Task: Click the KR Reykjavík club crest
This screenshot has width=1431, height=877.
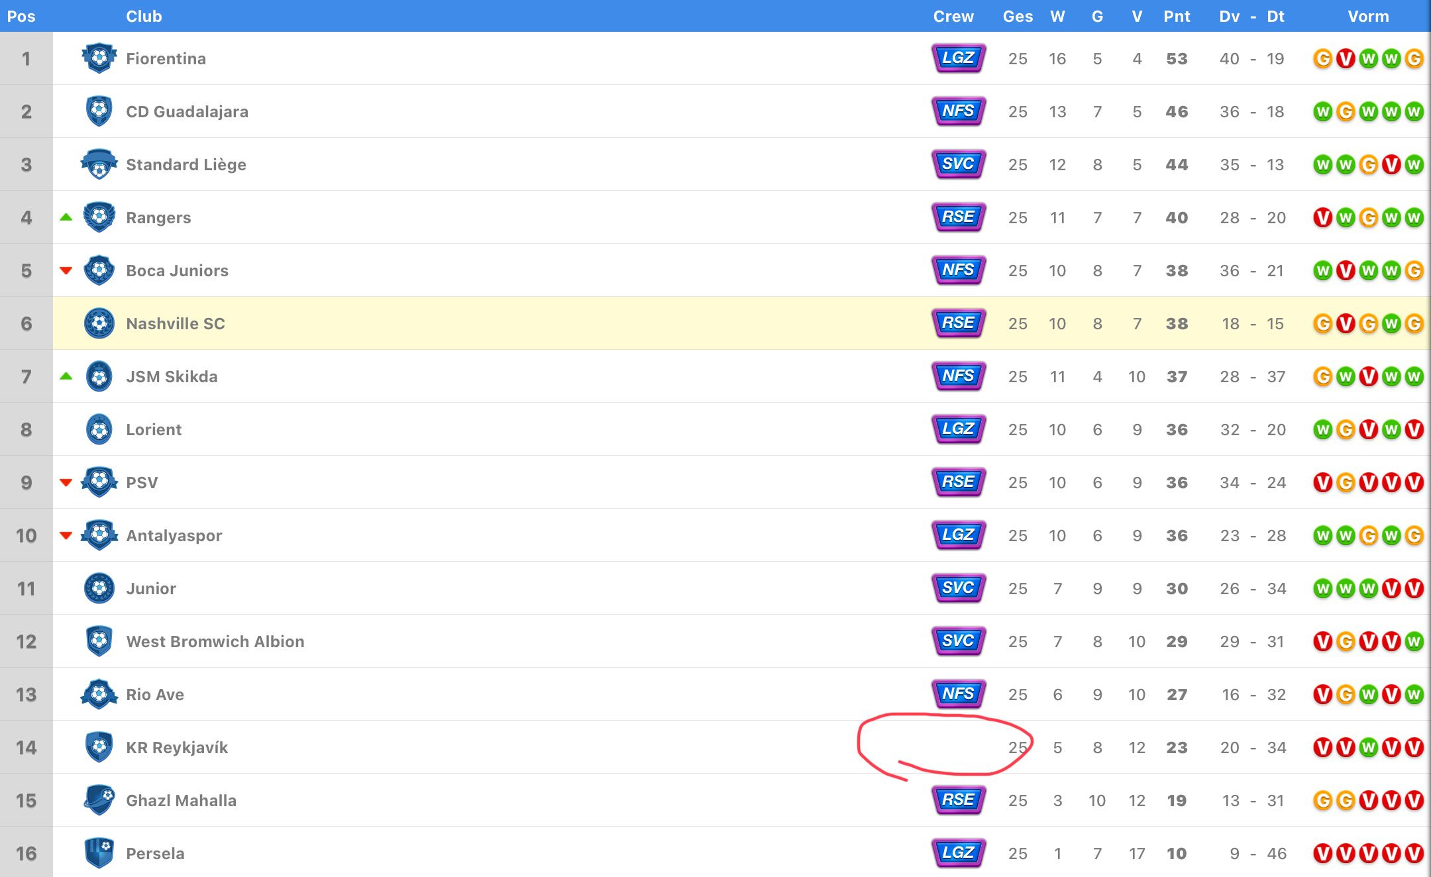Action: click(x=99, y=747)
